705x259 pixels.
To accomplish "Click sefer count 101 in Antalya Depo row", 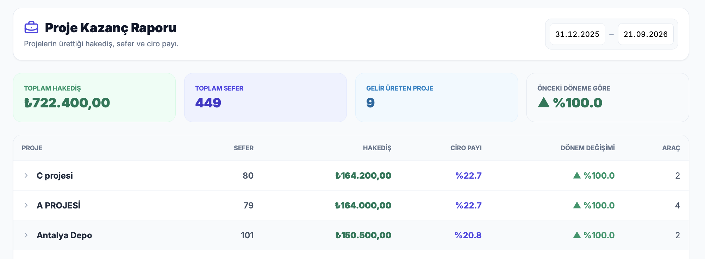I will pos(247,235).
